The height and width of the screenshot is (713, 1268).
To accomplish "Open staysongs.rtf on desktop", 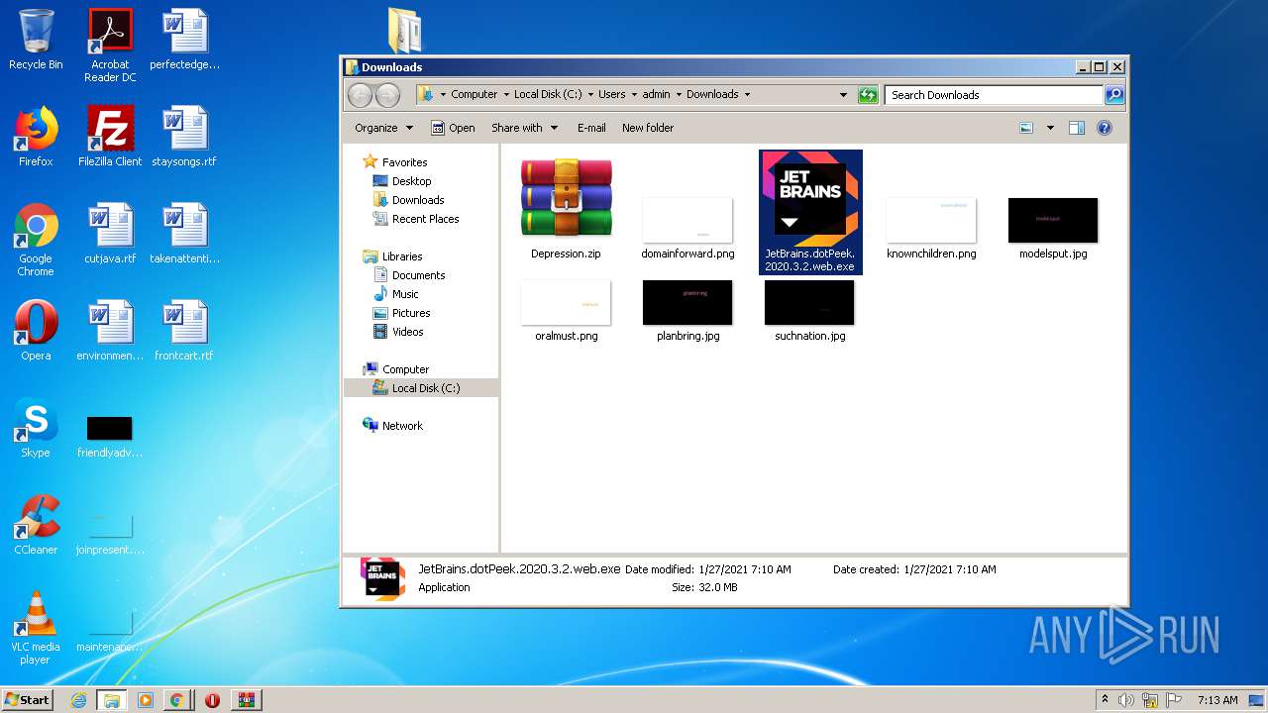I will (184, 137).
